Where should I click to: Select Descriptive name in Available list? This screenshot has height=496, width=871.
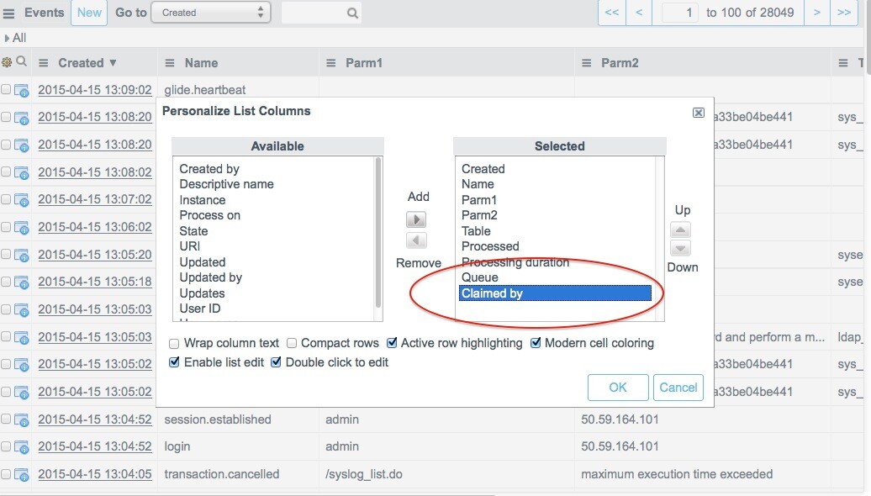(226, 184)
